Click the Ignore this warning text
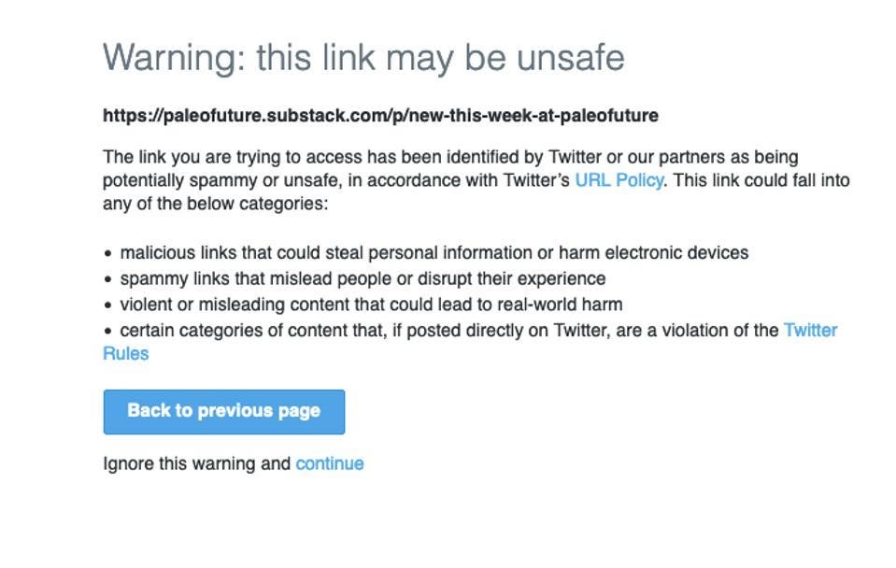The image size is (896, 568). click(x=195, y=462)
